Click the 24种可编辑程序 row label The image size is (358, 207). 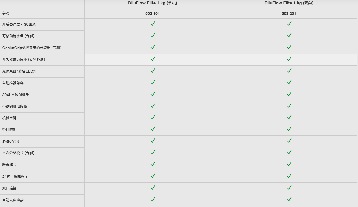[x=15, y=176]
